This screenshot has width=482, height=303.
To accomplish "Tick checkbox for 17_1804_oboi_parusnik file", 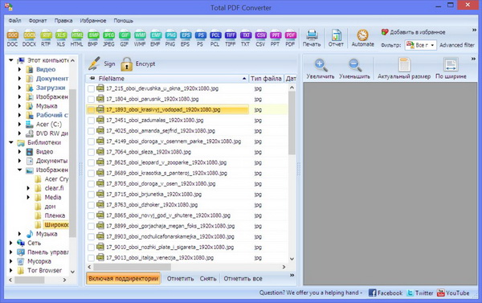I will 91,100.
